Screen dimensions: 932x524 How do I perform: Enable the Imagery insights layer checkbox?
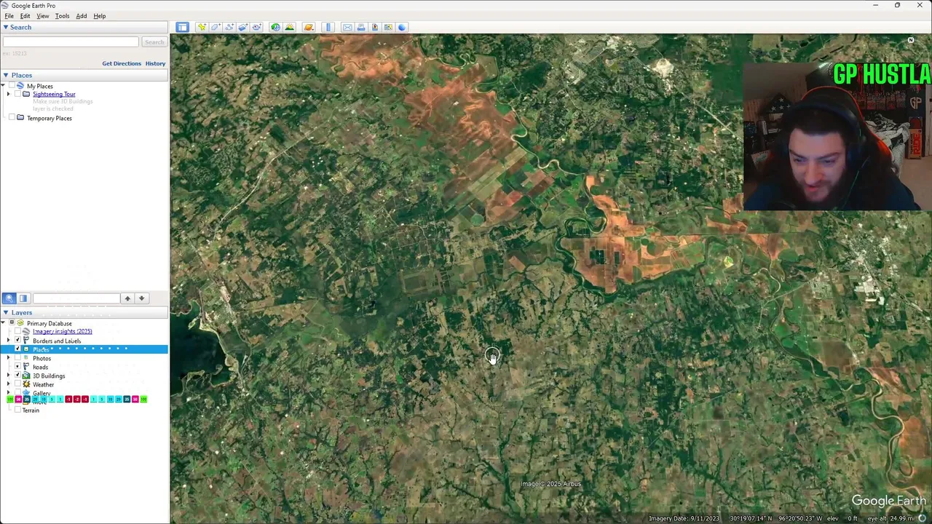(x=17, y=331)
